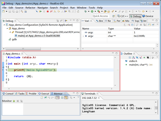Open the Run launch dropdown arrow
161x121 pixels.
pos(95,11)
